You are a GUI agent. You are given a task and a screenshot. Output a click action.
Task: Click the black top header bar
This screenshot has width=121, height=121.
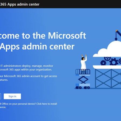pyautogui.click(x=60, y=4)
